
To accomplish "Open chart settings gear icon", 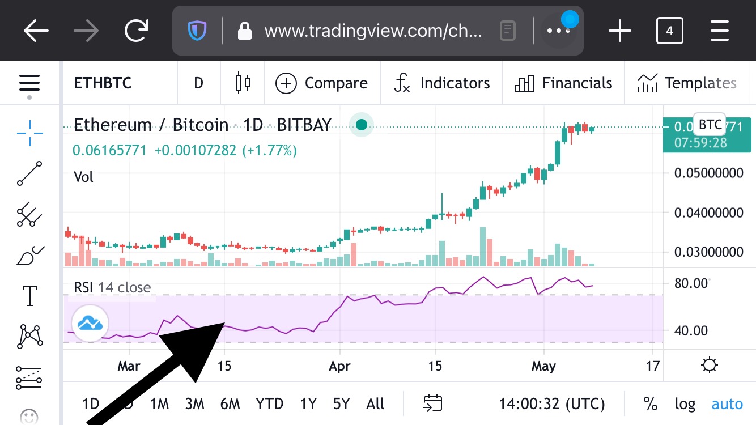I will pos(710,365).
